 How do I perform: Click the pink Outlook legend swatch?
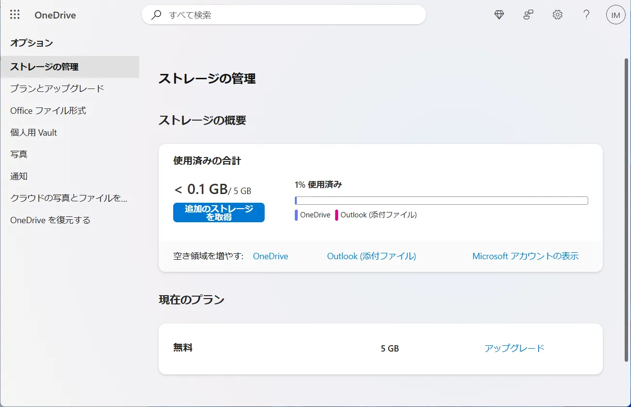(x=337, y=215)
